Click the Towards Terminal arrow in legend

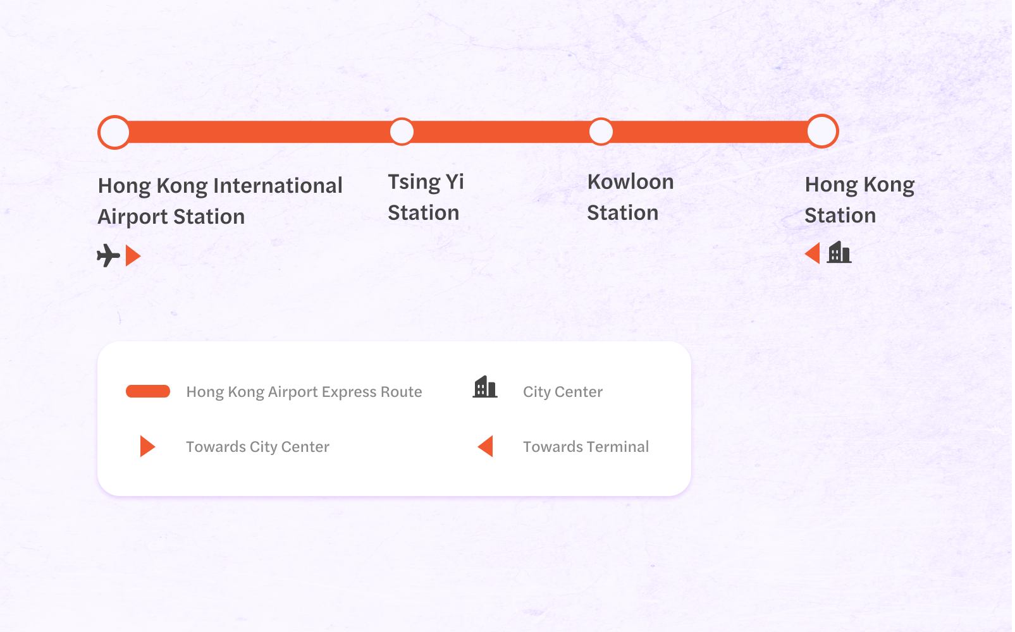(486, 446)
